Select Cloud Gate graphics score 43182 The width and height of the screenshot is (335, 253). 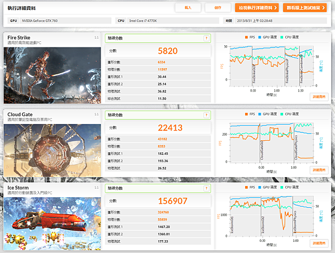[162, 139]
